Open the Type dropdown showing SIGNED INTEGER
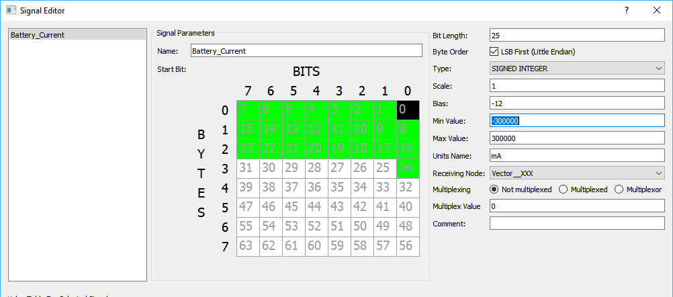The image size is (673, 297). pyautogui.click(x=577, y=69)
